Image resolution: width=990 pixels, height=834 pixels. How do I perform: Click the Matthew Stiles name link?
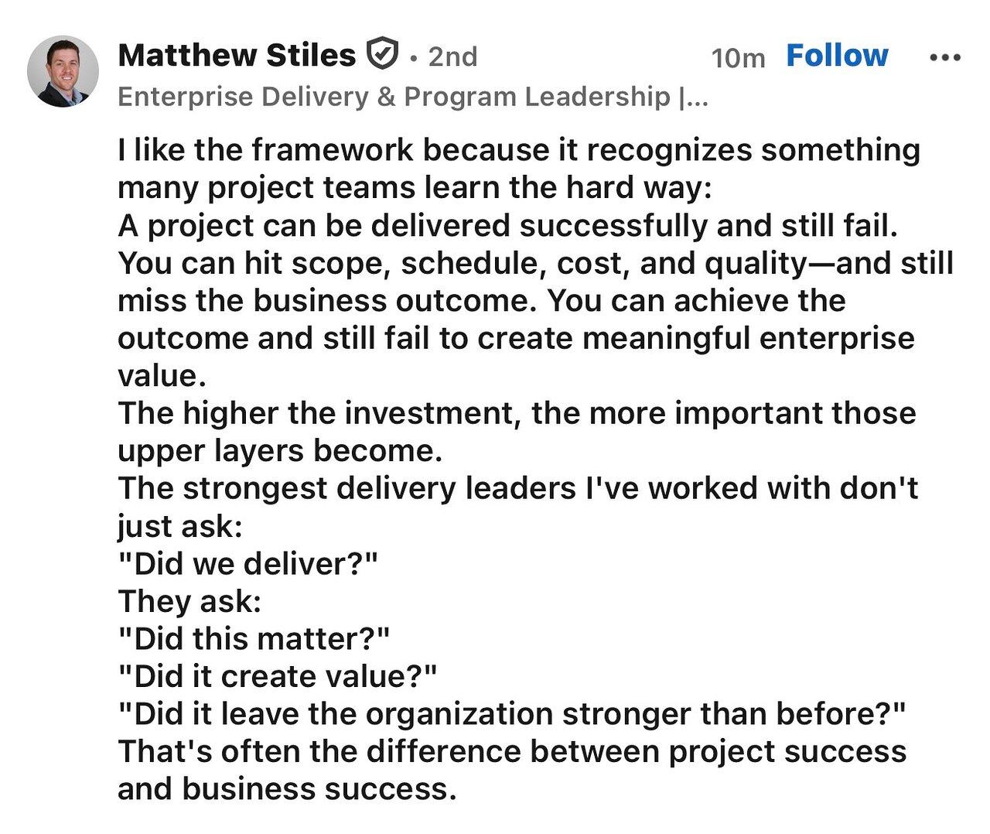(x=237, y=56)
